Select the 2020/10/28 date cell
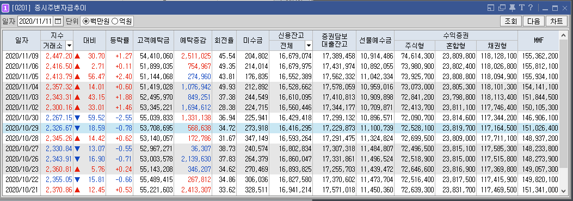Viewport: 573px width, 201px height. tap(22, 138)
